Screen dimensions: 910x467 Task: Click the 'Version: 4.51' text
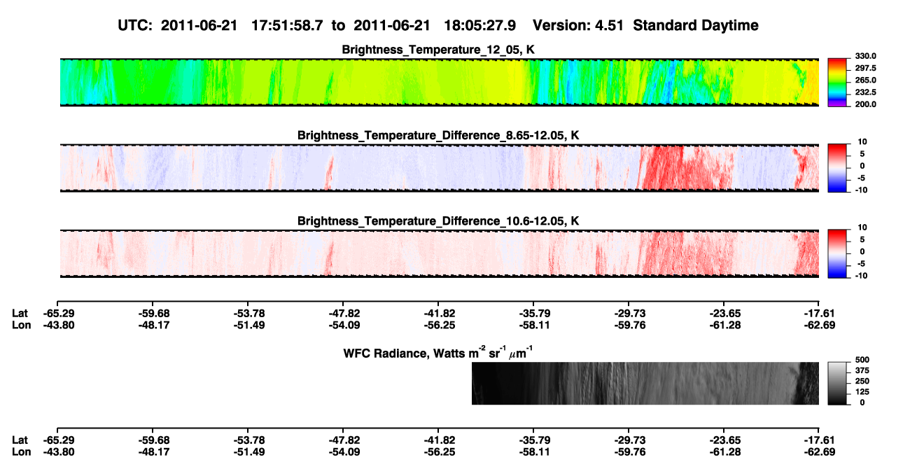click(x=577, y=26)
